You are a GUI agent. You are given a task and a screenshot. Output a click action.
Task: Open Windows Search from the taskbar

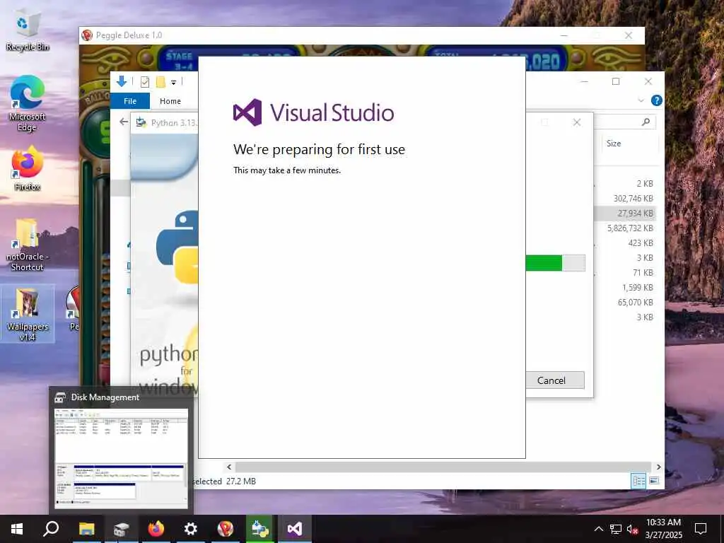[x=51, y=529]
